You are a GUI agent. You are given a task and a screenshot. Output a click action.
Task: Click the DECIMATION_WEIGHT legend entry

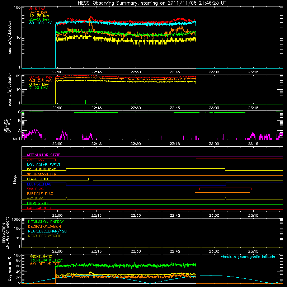(46, 226)
